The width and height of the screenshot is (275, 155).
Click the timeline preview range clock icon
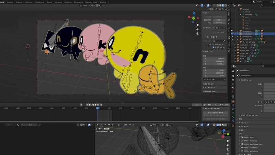point(204,105)
